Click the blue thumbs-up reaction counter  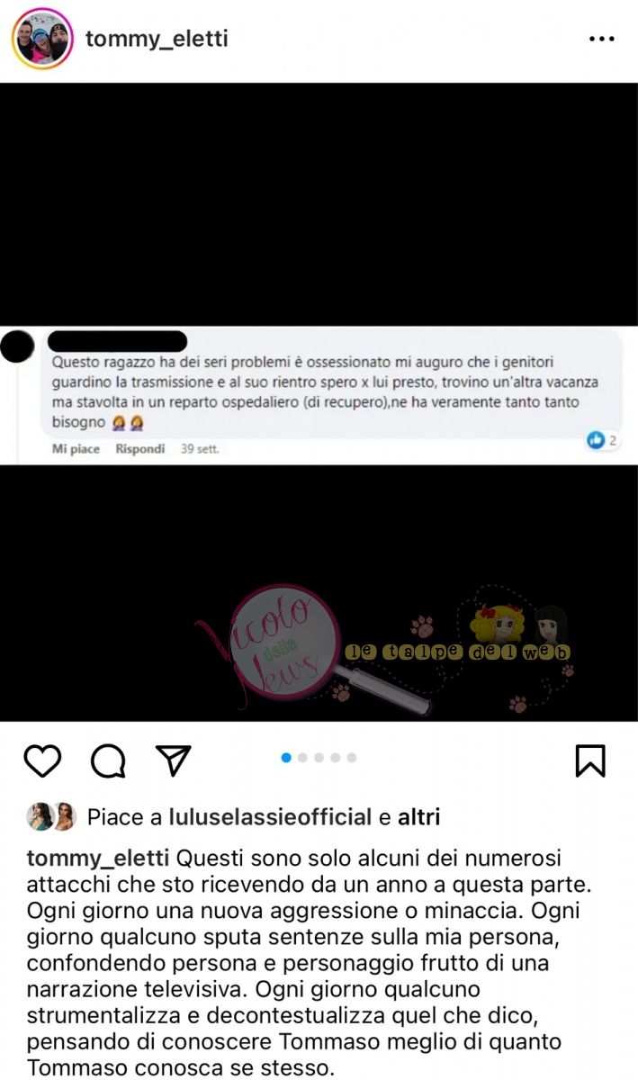601,440
